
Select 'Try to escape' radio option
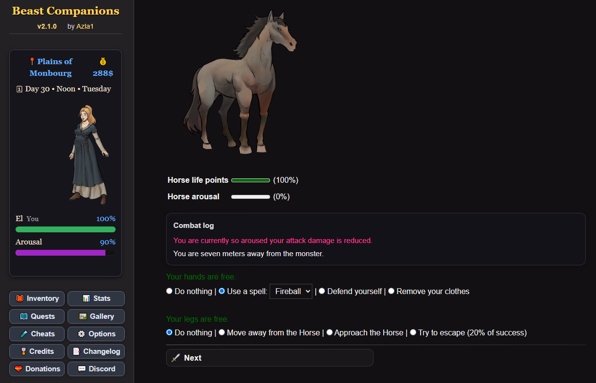point(413,332)
